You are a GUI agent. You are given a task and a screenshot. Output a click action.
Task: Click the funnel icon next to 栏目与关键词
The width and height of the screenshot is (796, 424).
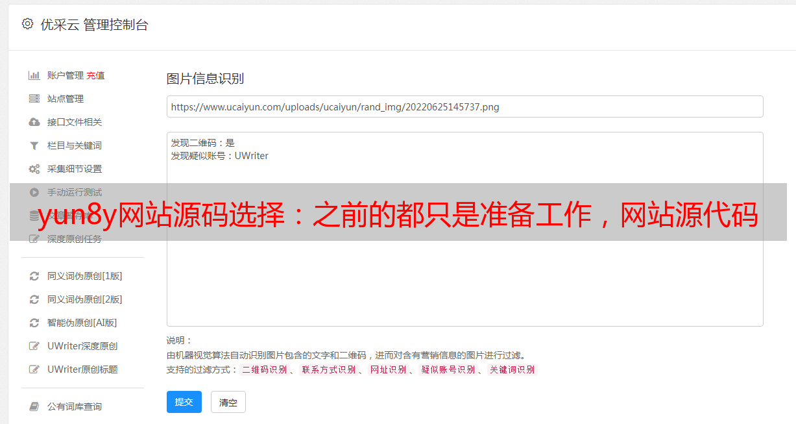(34, 145)
